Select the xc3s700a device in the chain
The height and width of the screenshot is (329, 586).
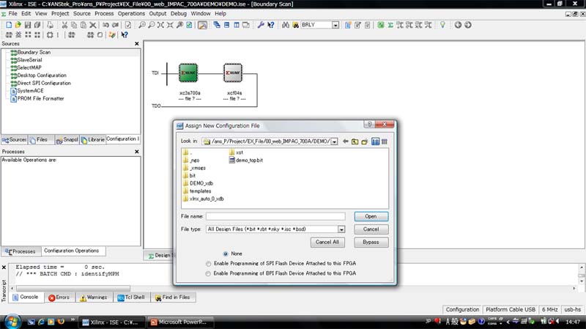click(x=188, y=73)
